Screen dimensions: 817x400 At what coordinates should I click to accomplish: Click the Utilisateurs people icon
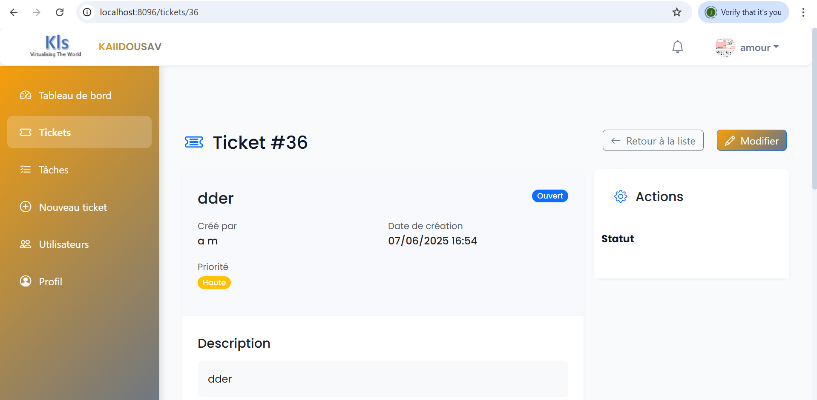click(x=26, y=244)
